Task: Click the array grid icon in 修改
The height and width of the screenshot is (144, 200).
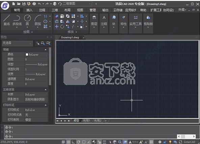Action: (73, 16)
